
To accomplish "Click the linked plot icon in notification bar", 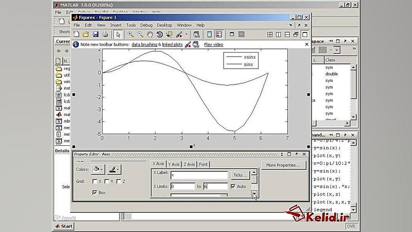I will tap(196, 45).
